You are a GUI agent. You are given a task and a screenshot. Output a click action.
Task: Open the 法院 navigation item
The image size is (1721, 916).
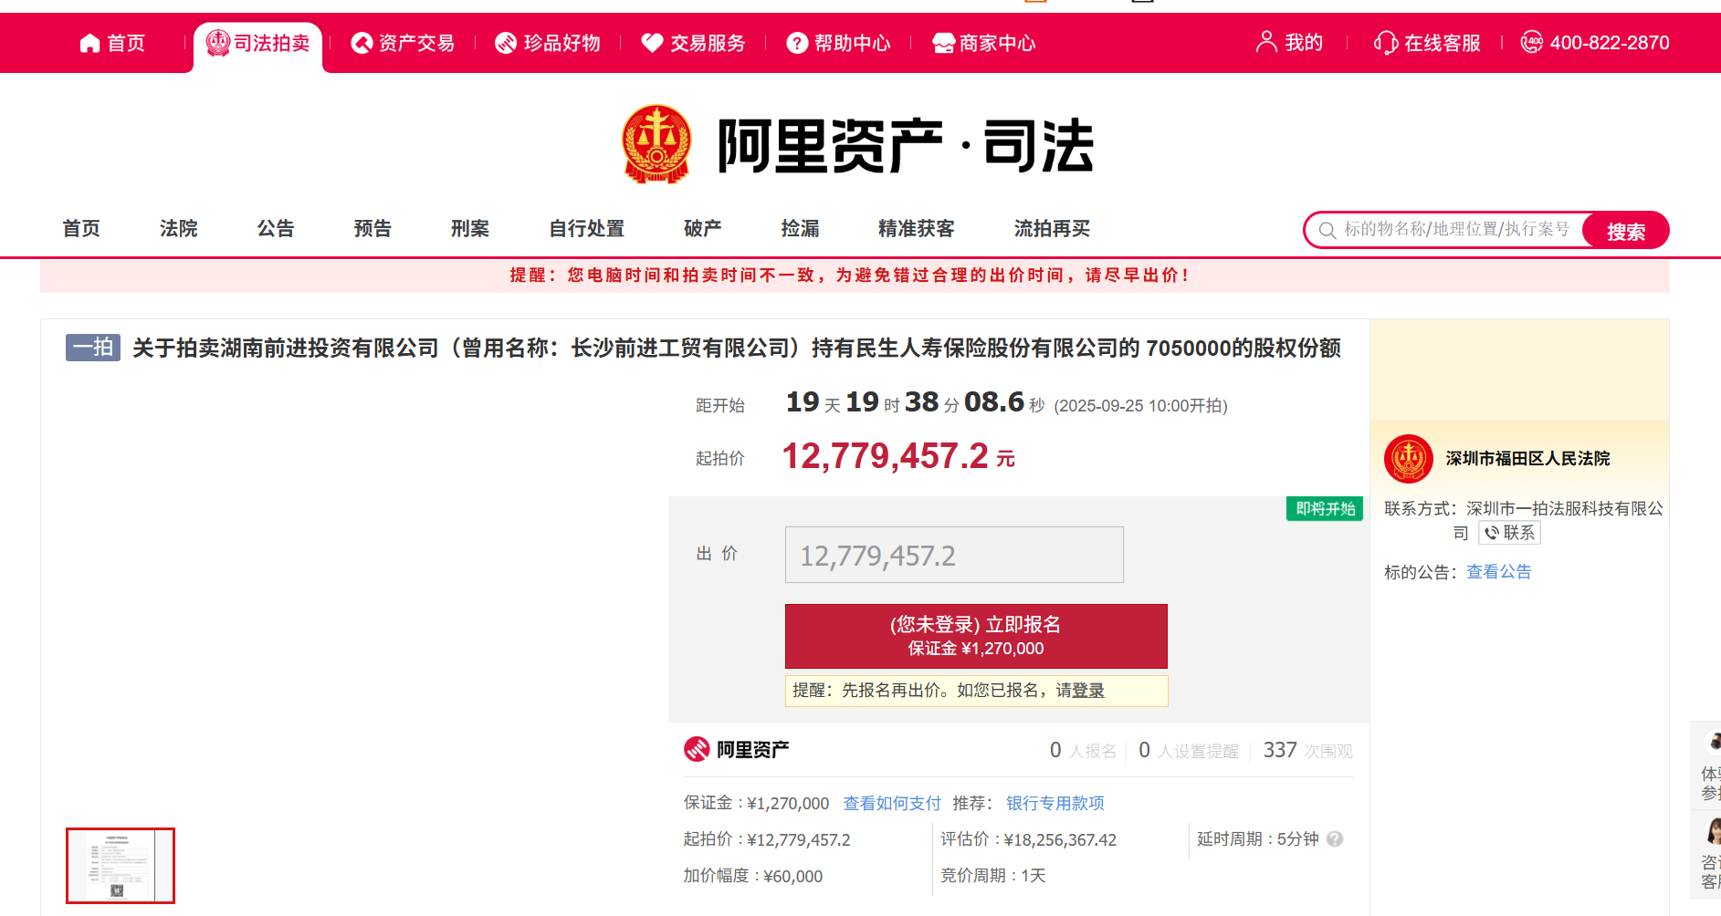[178, 229]
